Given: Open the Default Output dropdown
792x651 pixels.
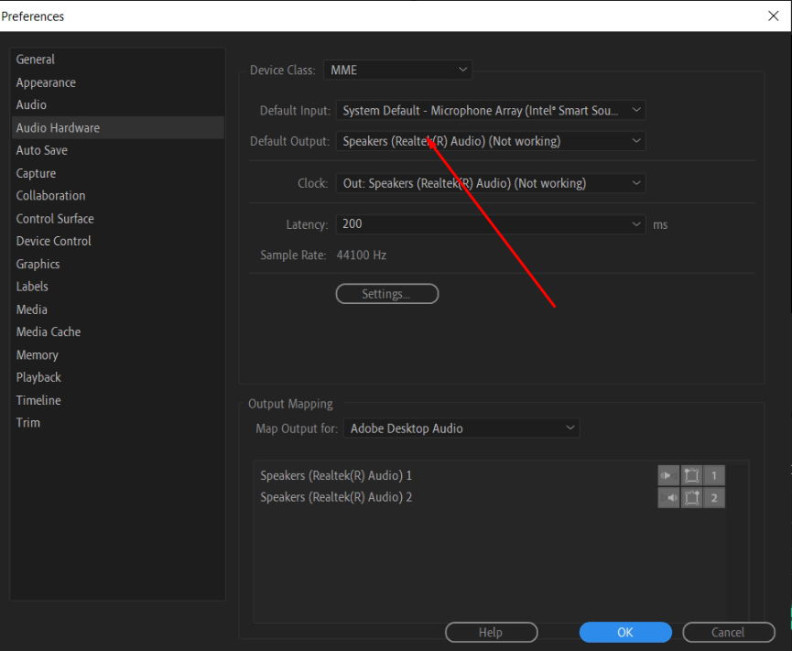Looking at the screenshot, I should coord(491,141).
